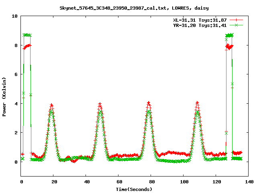Click the green YR legend line sample

(x=236, y=25)
